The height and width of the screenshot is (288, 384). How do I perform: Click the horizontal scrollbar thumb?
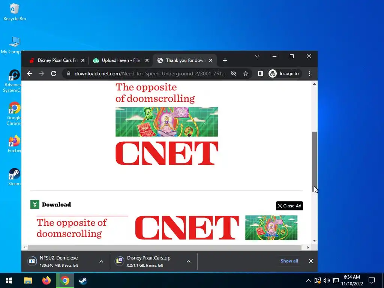[165, 247]
